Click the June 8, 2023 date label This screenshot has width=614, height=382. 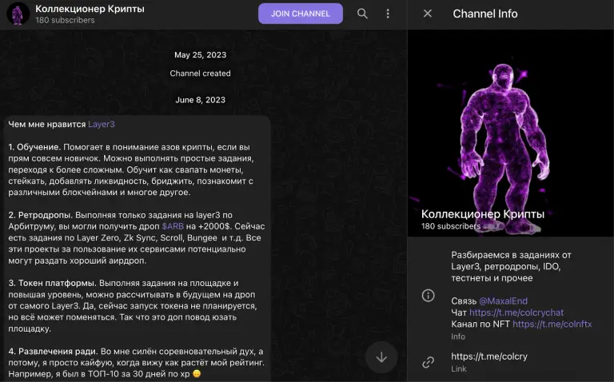click(200, 100)
